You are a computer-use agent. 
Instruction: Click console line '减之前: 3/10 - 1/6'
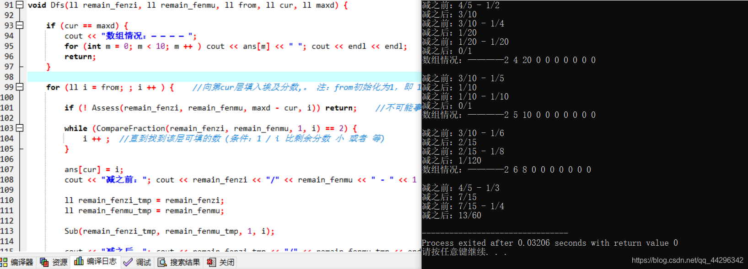click(x=463, y=133)
